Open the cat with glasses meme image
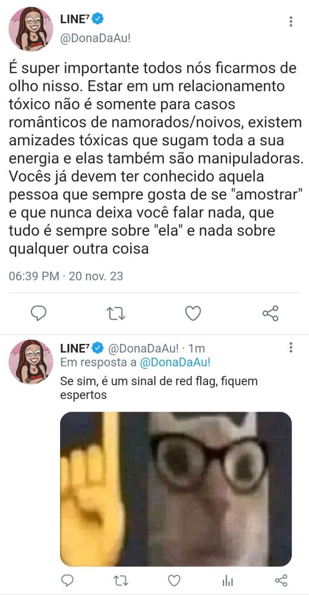The height and width of the screenshot is (595, 309). pyautogui.click(x=176, y=489)
